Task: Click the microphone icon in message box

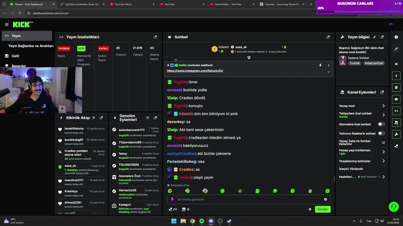Action: (x=172, y=199)
